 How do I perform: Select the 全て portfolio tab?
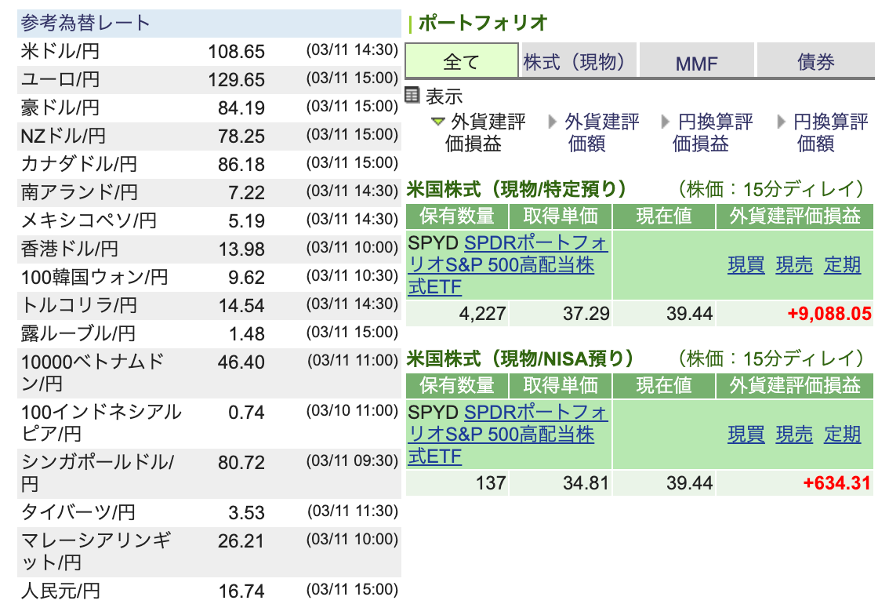tap(462, 60)
